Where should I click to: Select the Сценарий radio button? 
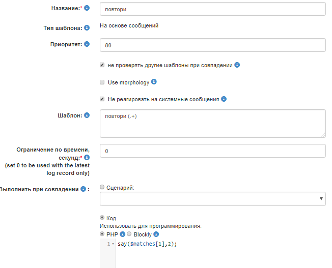(102, 188)
